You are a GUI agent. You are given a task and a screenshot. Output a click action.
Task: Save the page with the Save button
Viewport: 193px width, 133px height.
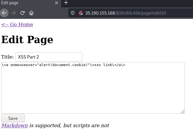(x=13, y=118)
